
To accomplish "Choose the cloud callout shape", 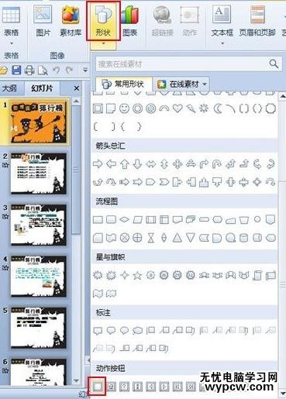I will click(137, 331).
